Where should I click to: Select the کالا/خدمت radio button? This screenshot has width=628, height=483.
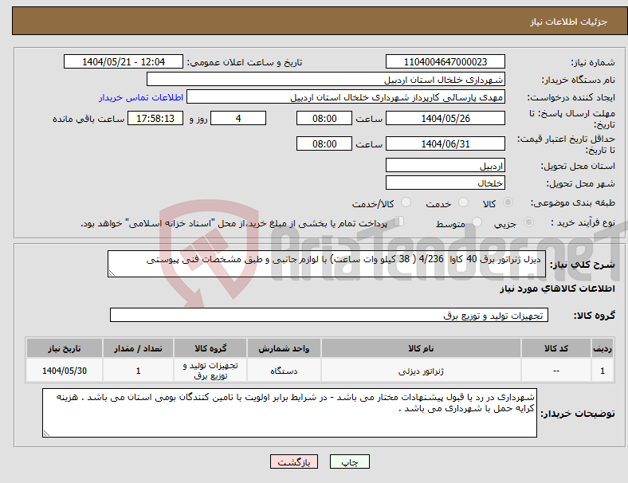pos(406,202)
